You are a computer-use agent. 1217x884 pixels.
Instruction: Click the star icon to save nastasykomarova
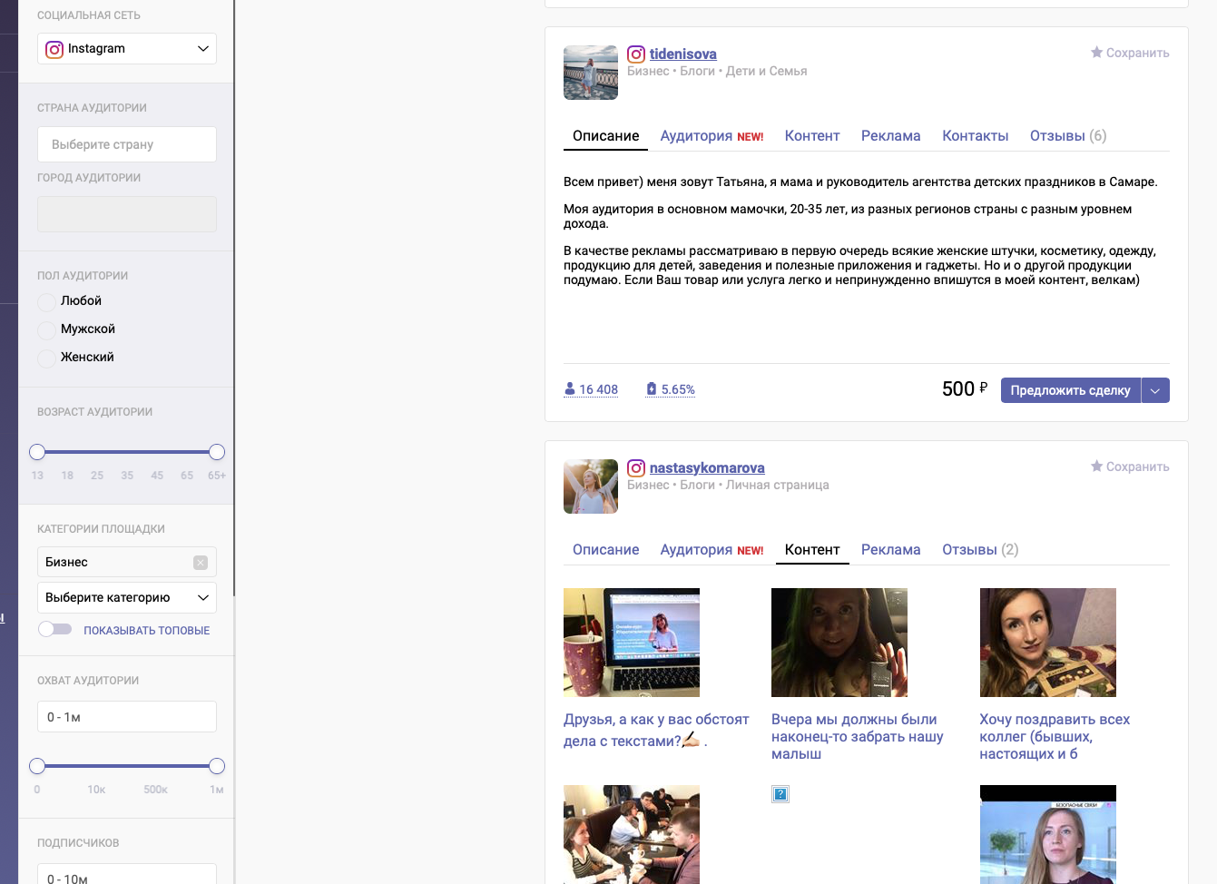click(1096, 467)
